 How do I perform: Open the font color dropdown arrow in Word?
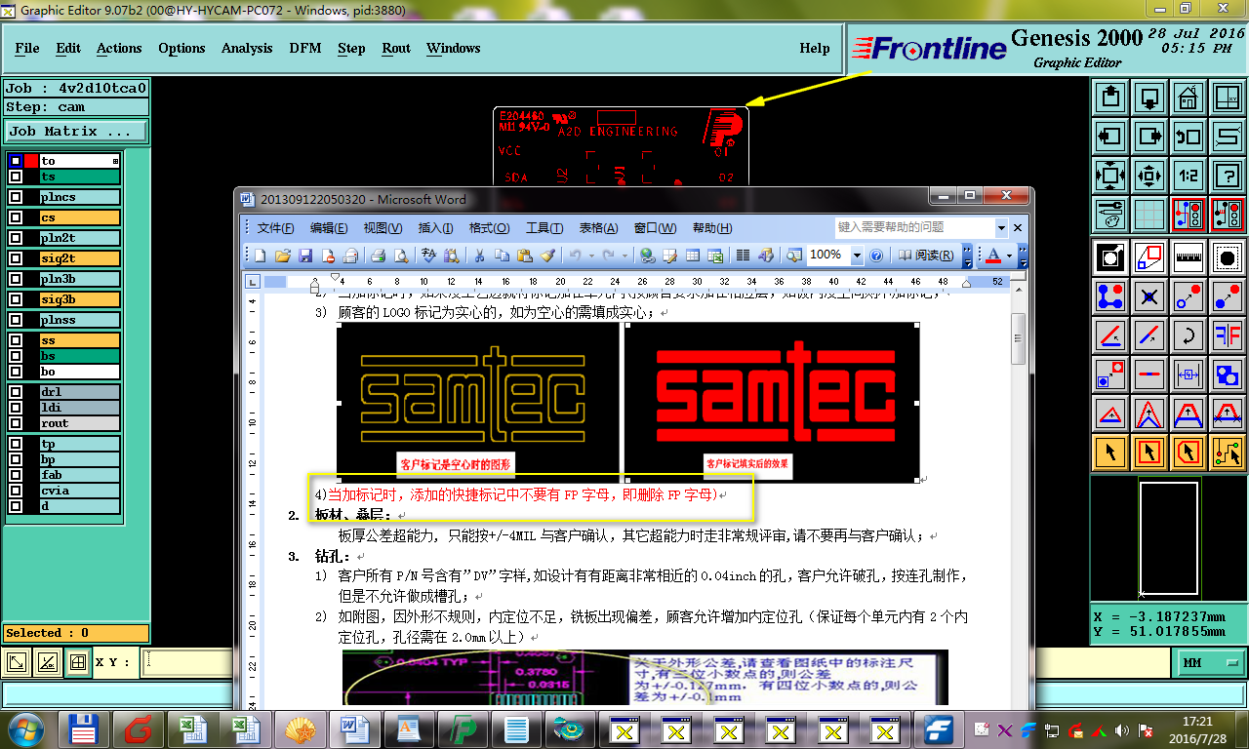[1009, 256]
